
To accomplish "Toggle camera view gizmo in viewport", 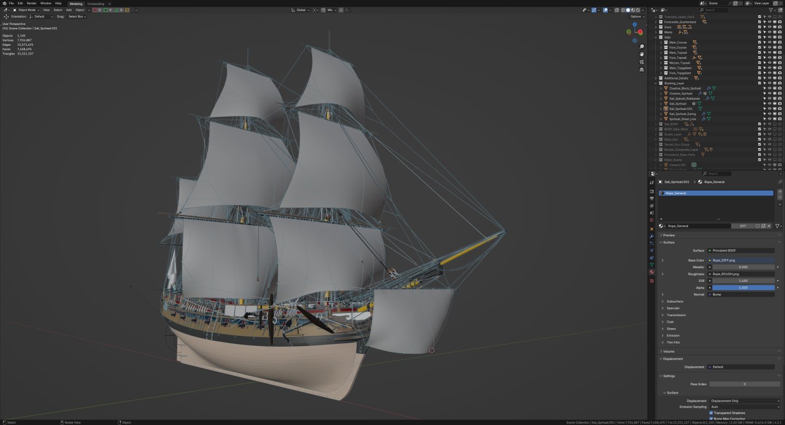I will point(642,62).
